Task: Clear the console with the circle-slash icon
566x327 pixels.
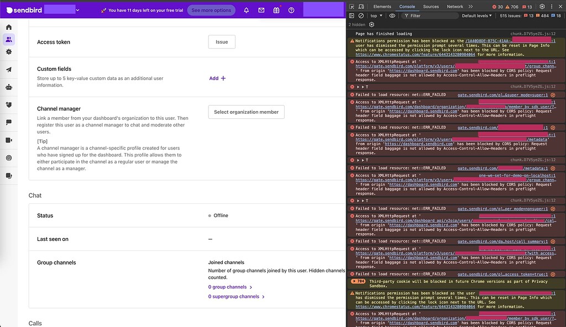Action: [x=360, y=15]
